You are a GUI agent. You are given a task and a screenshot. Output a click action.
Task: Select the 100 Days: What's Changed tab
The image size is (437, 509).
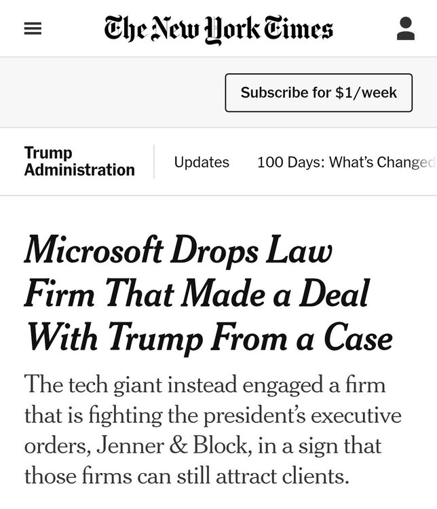pyautogui.click(x=345, y=162)
